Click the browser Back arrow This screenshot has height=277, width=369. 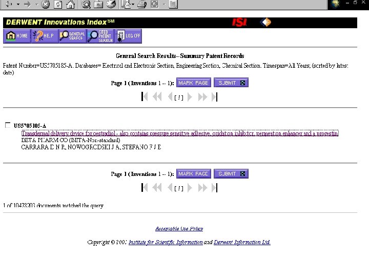tap(9, 4)
